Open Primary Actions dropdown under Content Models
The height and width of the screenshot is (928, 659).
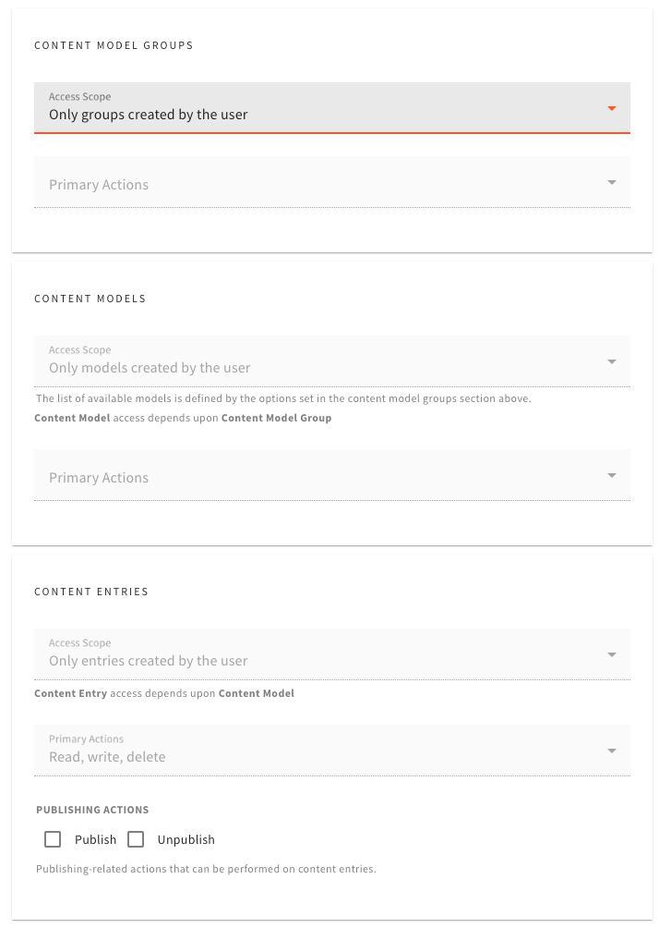[x=332, y=475]
